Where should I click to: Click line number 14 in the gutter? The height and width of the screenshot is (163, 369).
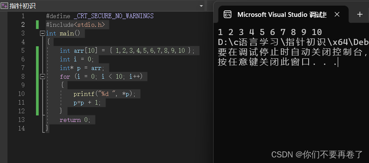(21, 128)
